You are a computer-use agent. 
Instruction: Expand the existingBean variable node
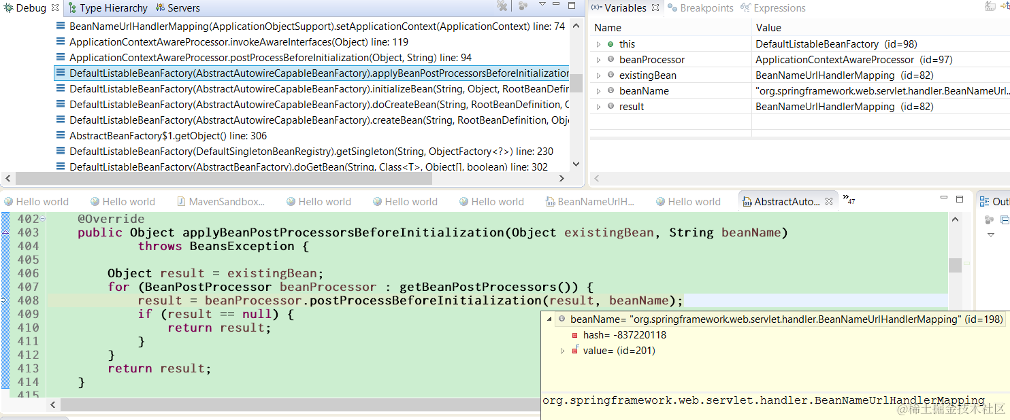pyautogui.click(x=598, y=75)
